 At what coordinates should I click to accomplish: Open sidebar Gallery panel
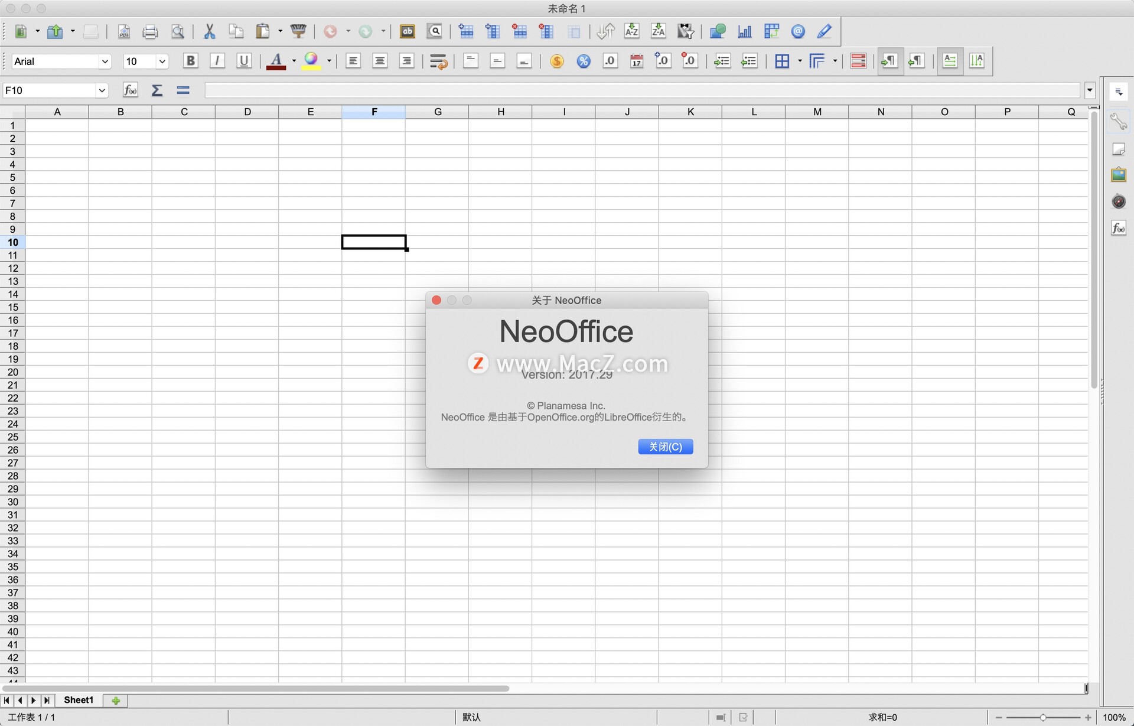(1118, 174)
